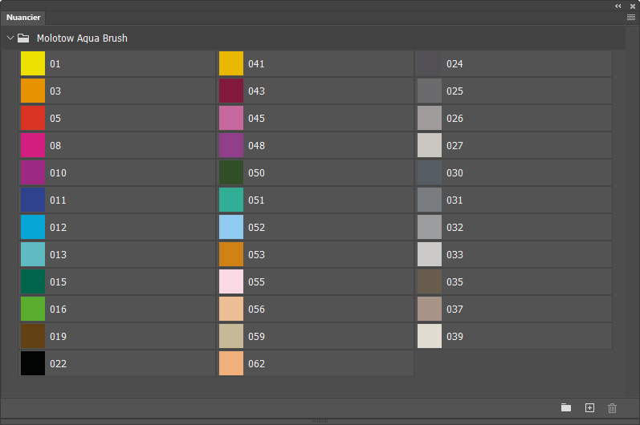640x425 pixels.
Task: Select the purple swatch 010
Action: pos(33,172)
